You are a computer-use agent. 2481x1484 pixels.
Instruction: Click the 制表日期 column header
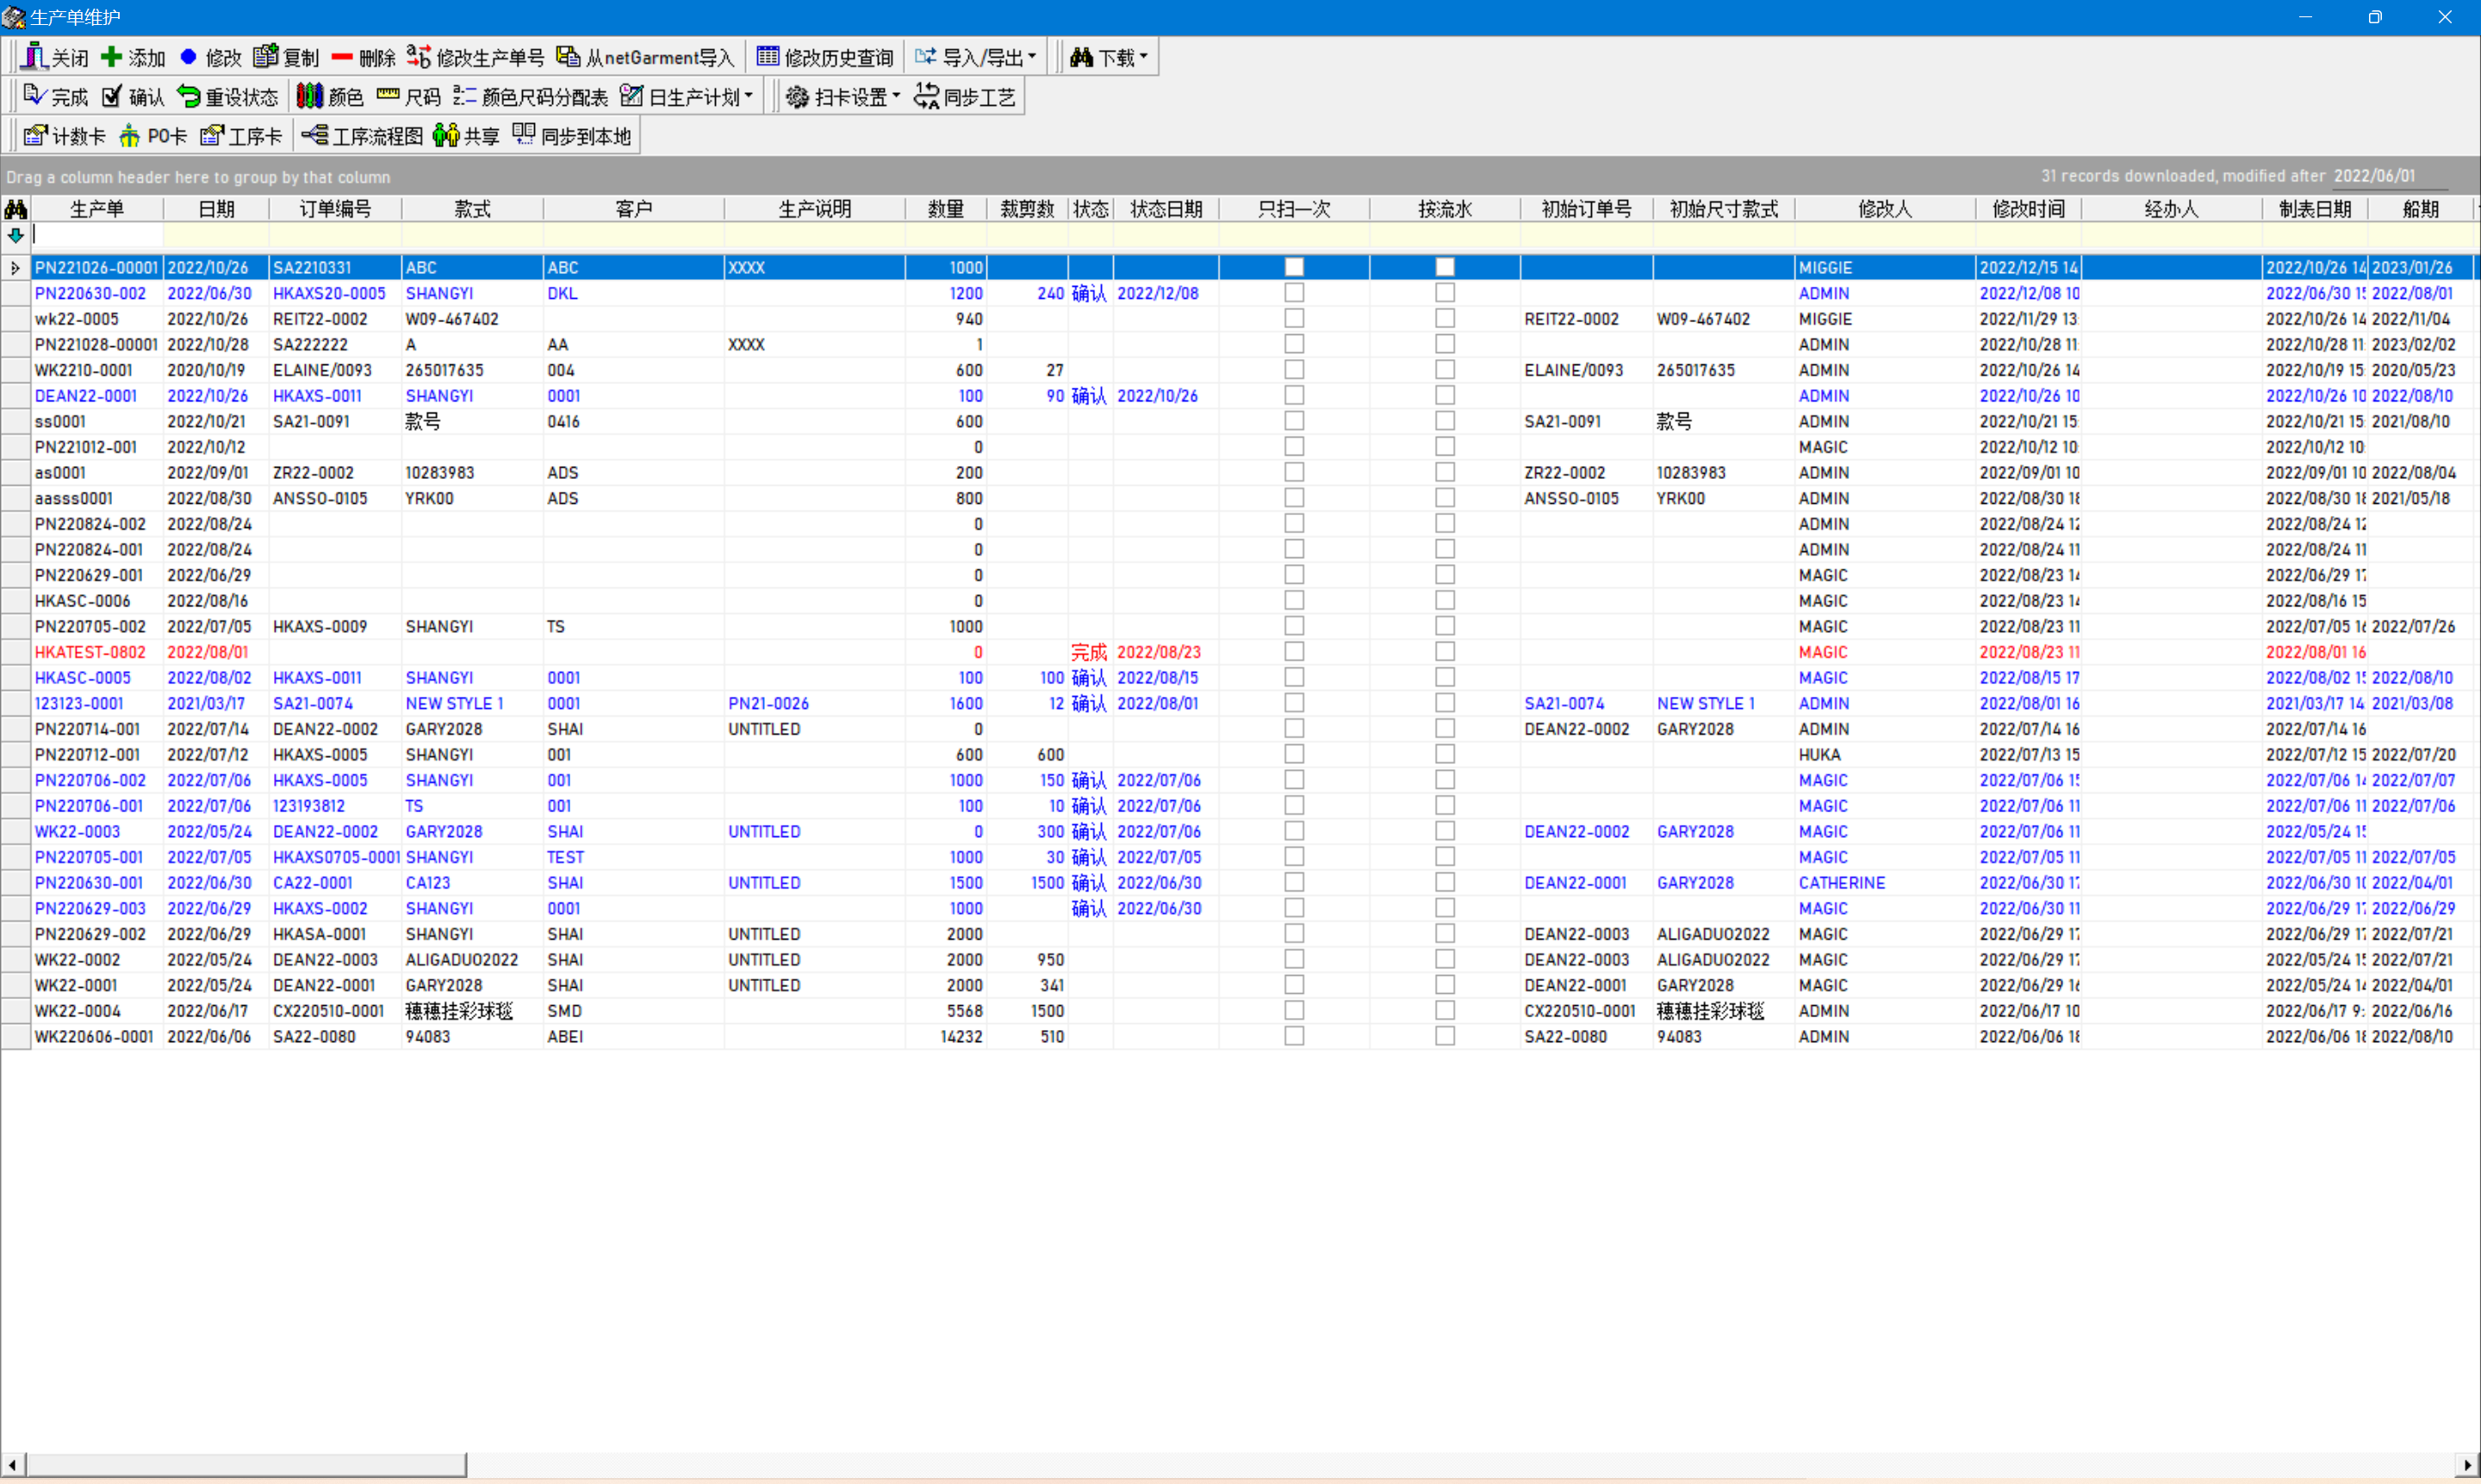pyautogui.click(x=2315, y=209)
